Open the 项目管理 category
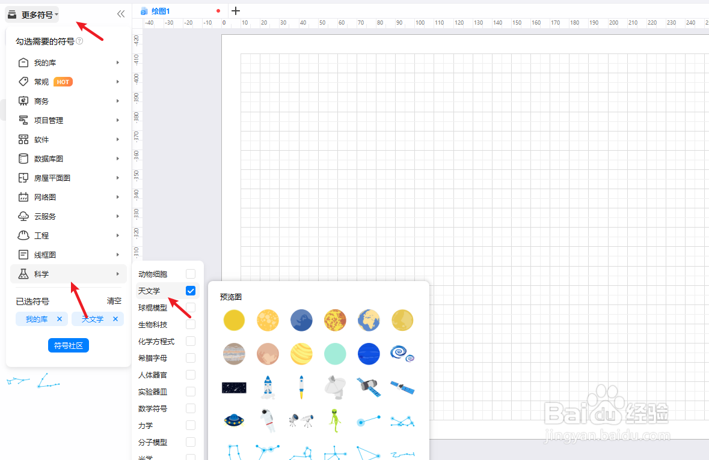The height and width of the screenshot is (460, 709). click(x=45, y=120)
